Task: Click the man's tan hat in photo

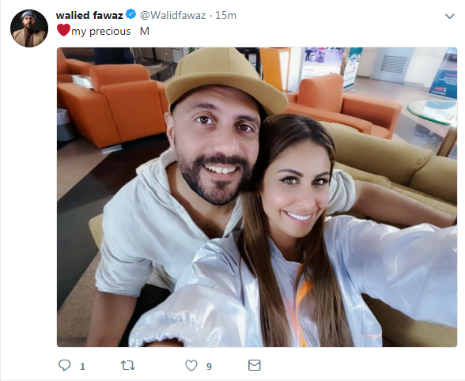Action: click(x=225, y=80)
